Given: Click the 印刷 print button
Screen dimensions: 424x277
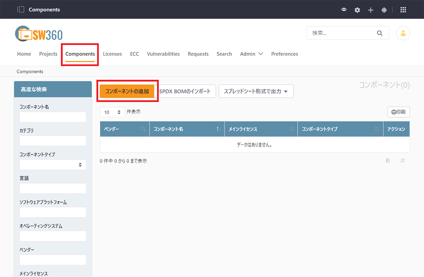Looking at the screenshot, I should [x=398, y=112].
